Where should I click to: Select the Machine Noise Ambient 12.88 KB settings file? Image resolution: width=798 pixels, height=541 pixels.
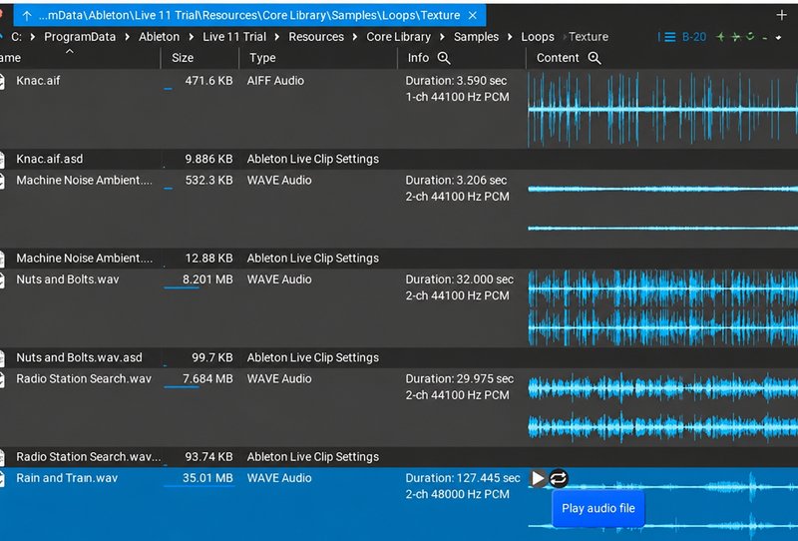[84, 259]
